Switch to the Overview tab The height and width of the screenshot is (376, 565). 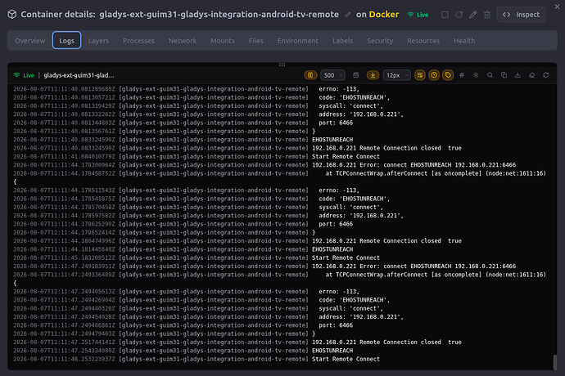(30, 41)
